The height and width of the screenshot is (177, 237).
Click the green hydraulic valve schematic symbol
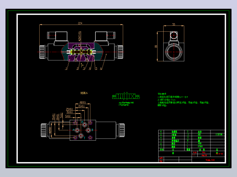click(x=126, y=96)
